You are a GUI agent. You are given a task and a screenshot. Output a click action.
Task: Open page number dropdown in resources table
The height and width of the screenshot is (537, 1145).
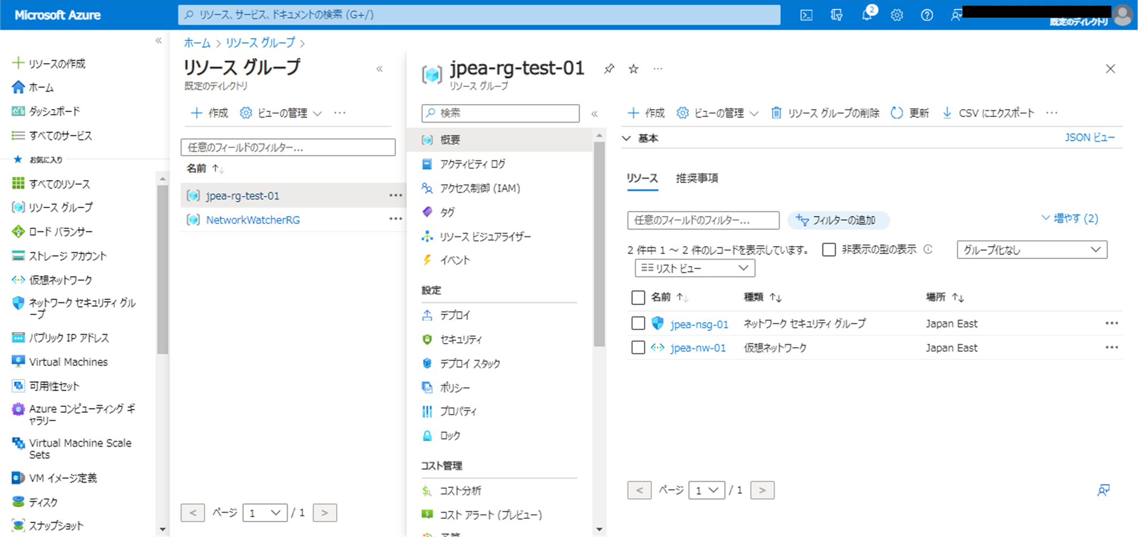706,490
